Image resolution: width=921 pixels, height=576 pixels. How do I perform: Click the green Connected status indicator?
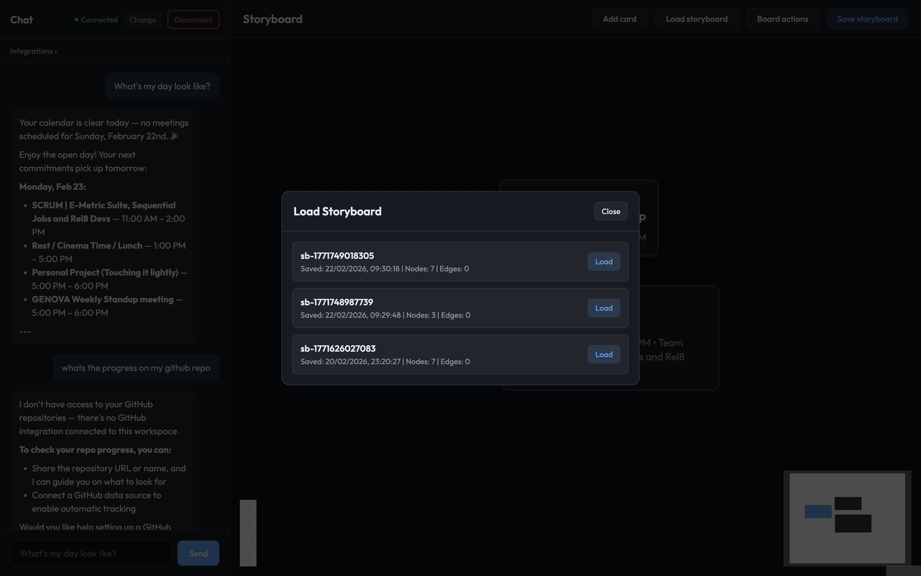click(x=96, y=20)
